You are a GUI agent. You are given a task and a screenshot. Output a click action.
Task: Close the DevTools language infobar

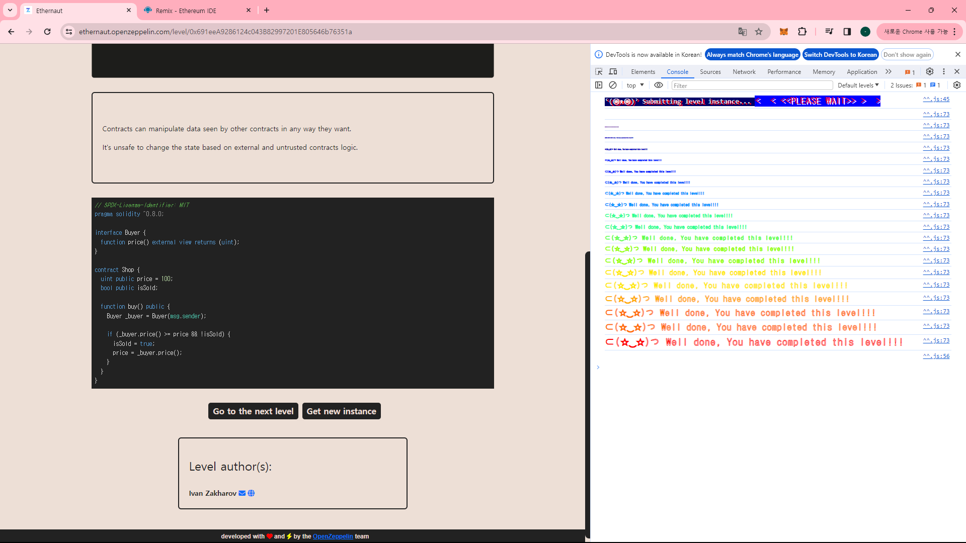pyautogui.click(x=957, y=54)
